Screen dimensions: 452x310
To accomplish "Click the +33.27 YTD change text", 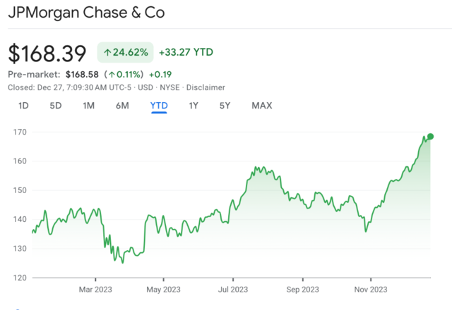I will (186, 52).
